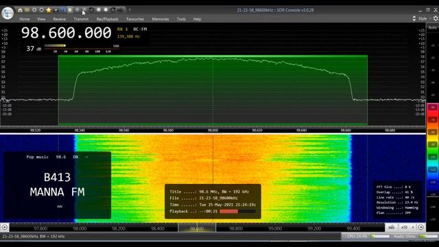
Task: Click the 37 dB signal reading
Action: tap(34, 49)
